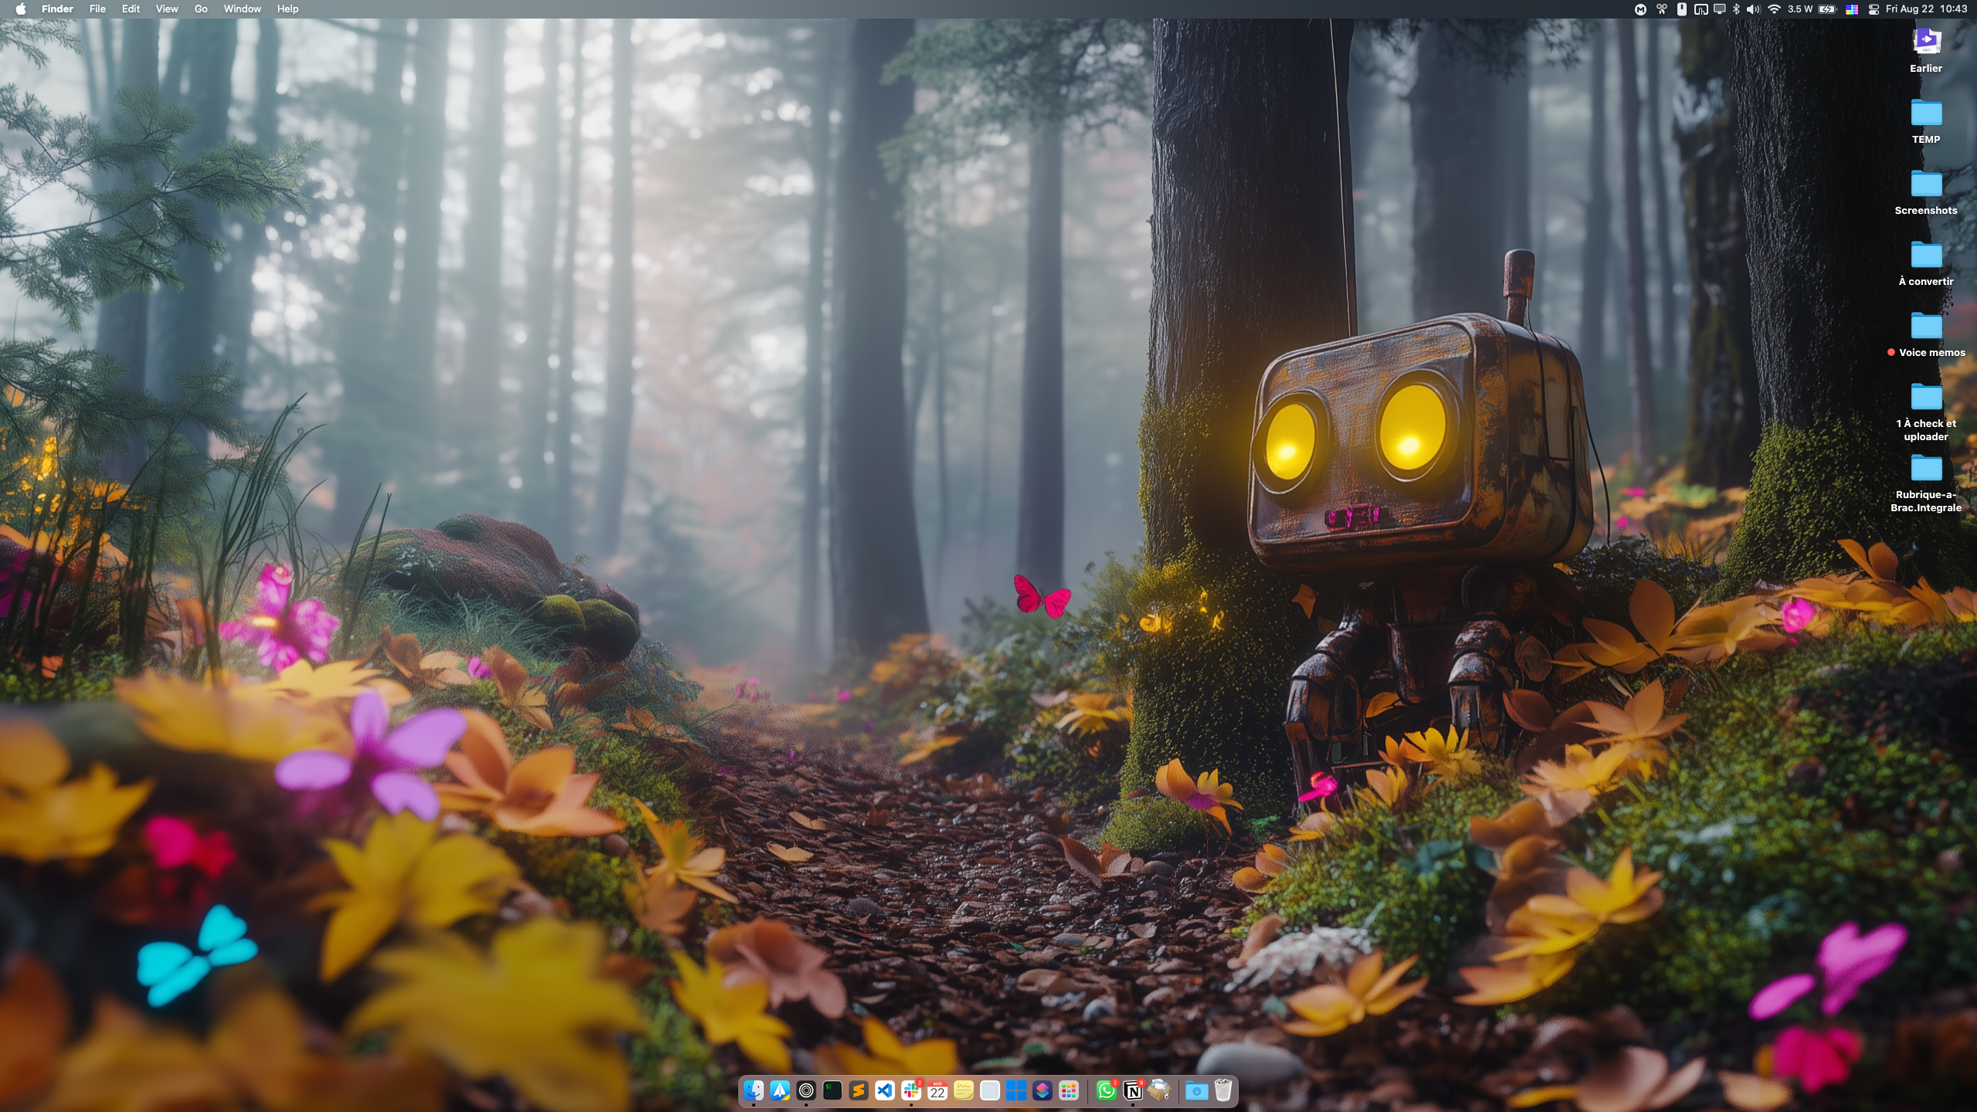The width and height of the screenshot is (1977, 1112).
Task: Expand the Downloads stack in the Dock
Action: click(x=1196, y=1090)
